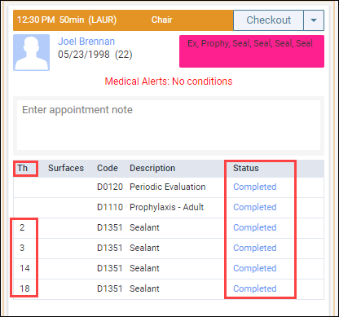Click the Code column header
This screenshot has width=339, height=317.
pos(108,168)
